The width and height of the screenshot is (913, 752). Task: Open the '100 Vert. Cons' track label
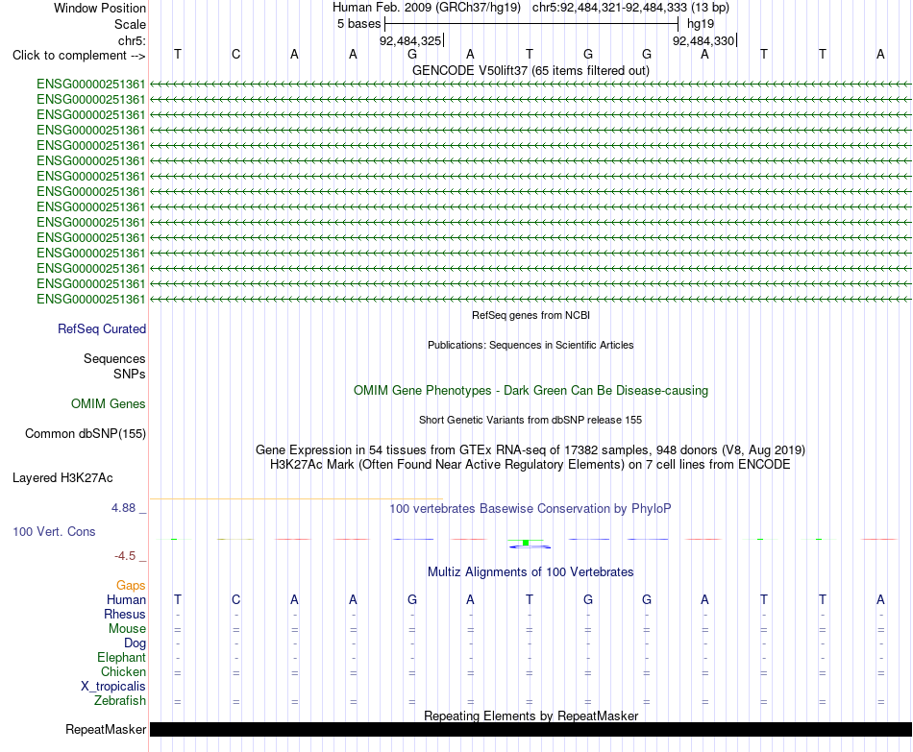[x=54, y=531]
